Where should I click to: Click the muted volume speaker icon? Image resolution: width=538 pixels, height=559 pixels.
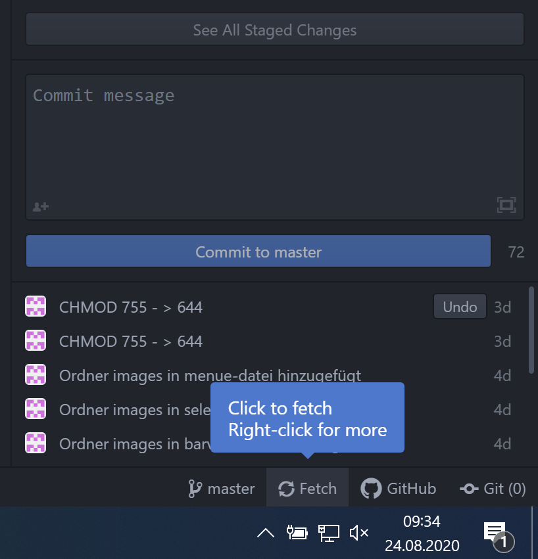click(x=359, y=533)
